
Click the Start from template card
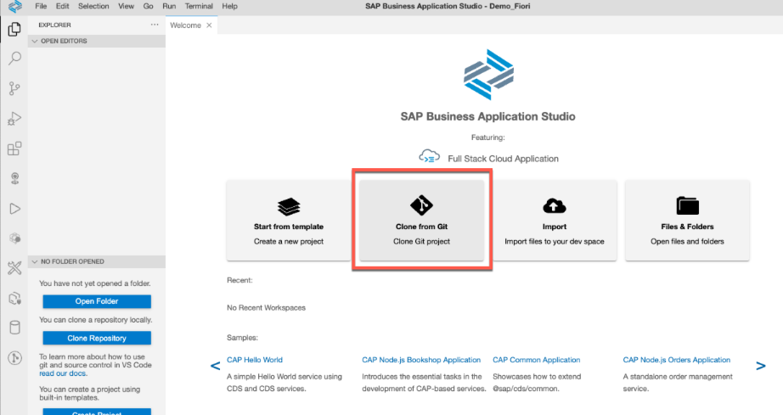pos(289,220)
